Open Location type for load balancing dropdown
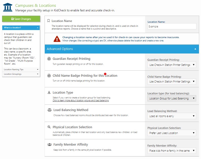Viewport: 201px width, 159px height. coord(172,98)
